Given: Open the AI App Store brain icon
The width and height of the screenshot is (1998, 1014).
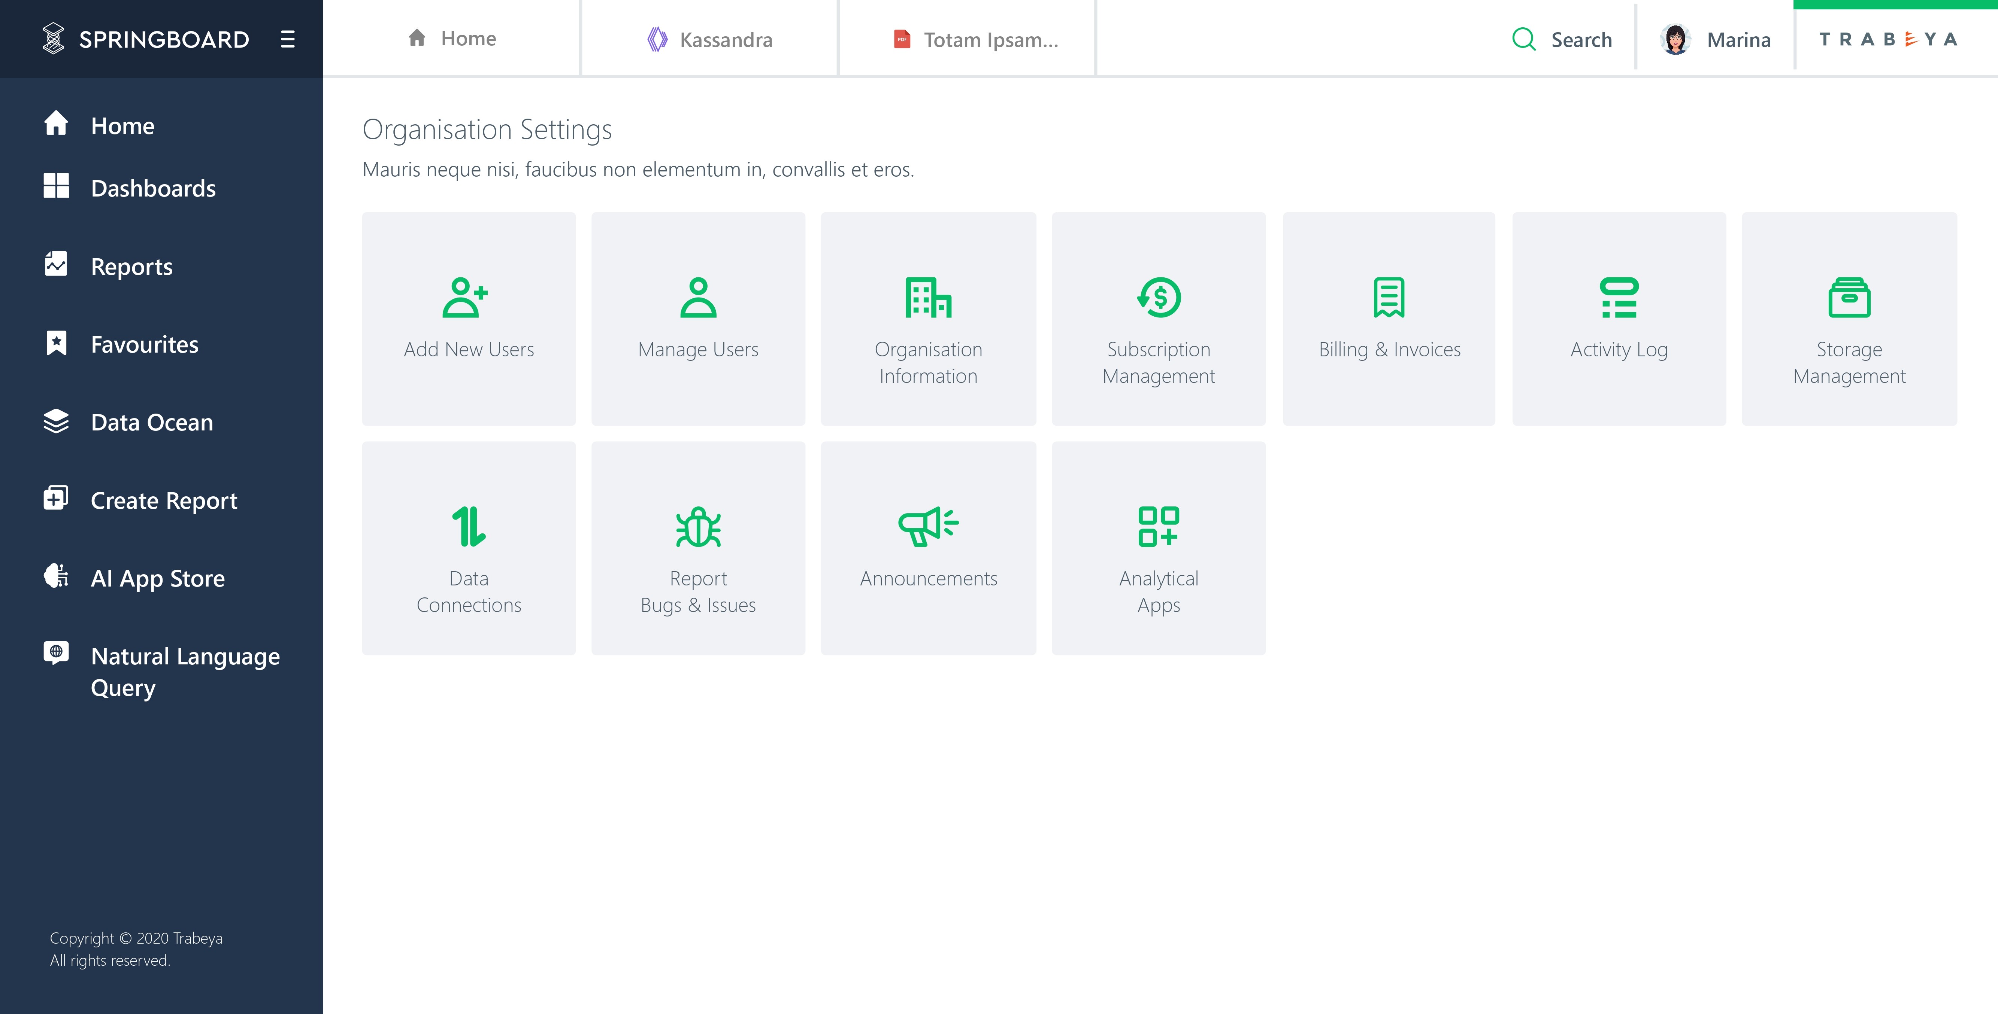Looking at the screenshot, I should 56,576.
